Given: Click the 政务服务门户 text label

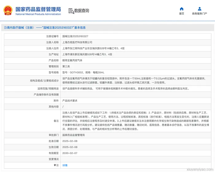Looking at the screenshot, I should tap(200, 13).
